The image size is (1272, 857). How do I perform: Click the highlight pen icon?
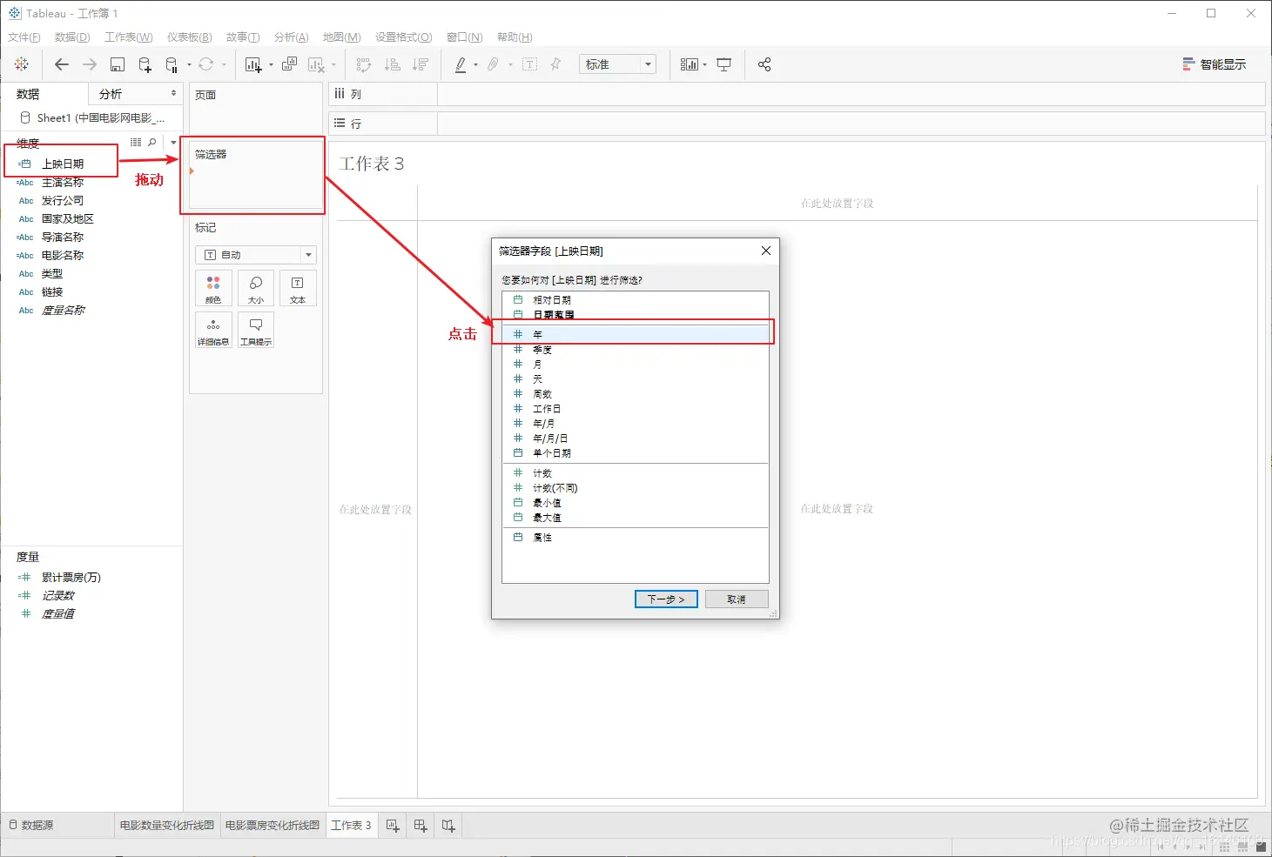click(461, 64)
